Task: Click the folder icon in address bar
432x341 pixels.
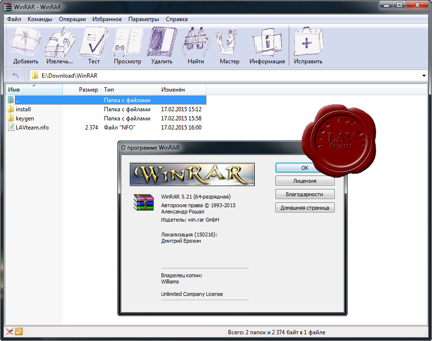Action: point(35,75)
